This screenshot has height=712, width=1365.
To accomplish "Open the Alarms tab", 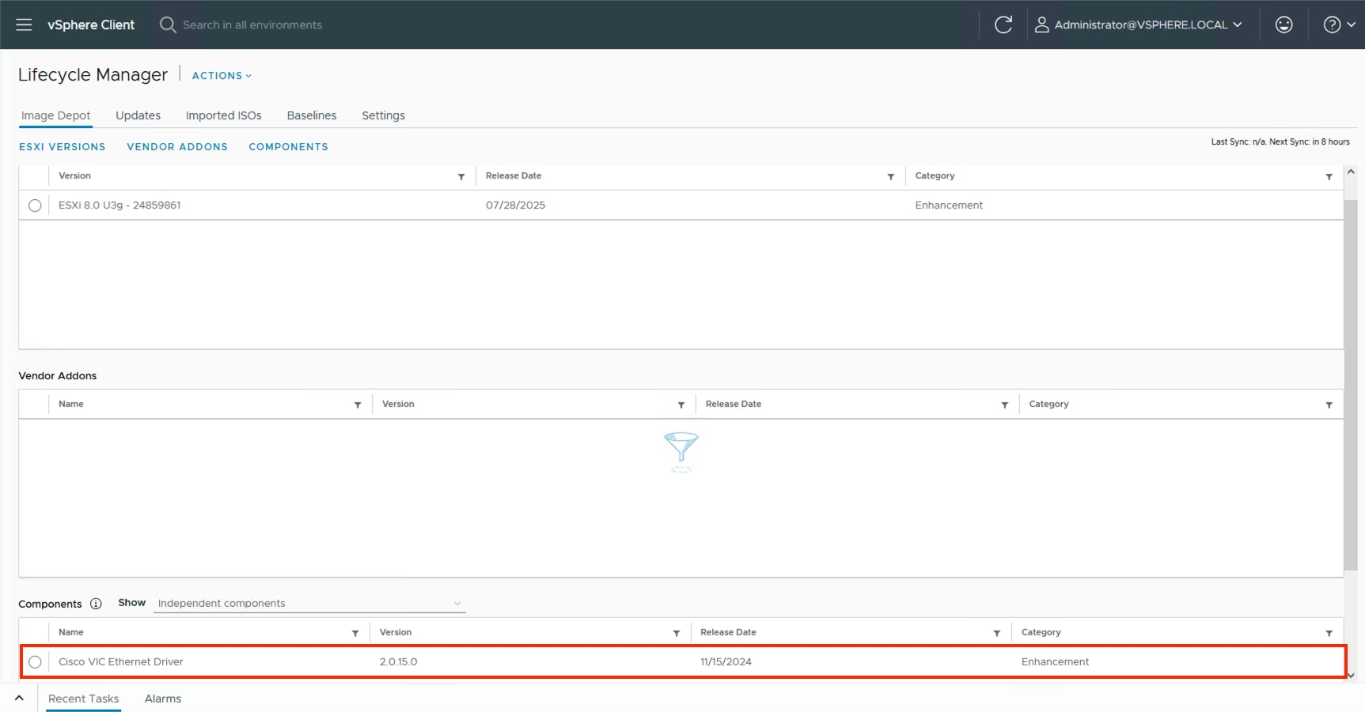I will 162,699.
